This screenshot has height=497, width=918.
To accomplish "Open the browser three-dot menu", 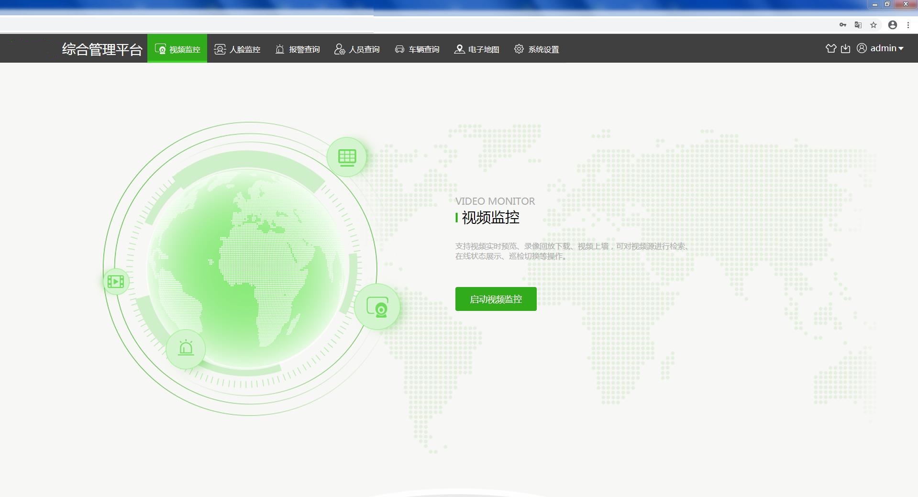I will click(908, 25).
